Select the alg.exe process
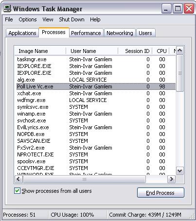Screen dimensions: 196x221 (x=96, y=80)
